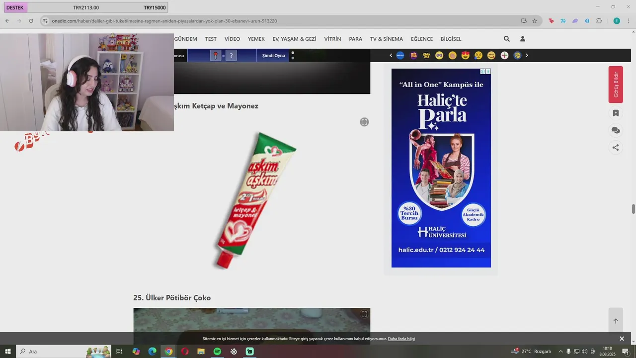Select the heart-eyes emoji reaction
The width and height of the screenshot is (636, 358).
click(x=466, y=55)
